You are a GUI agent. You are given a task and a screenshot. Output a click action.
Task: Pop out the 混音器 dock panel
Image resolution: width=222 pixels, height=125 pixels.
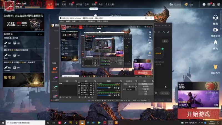(121, 81)
